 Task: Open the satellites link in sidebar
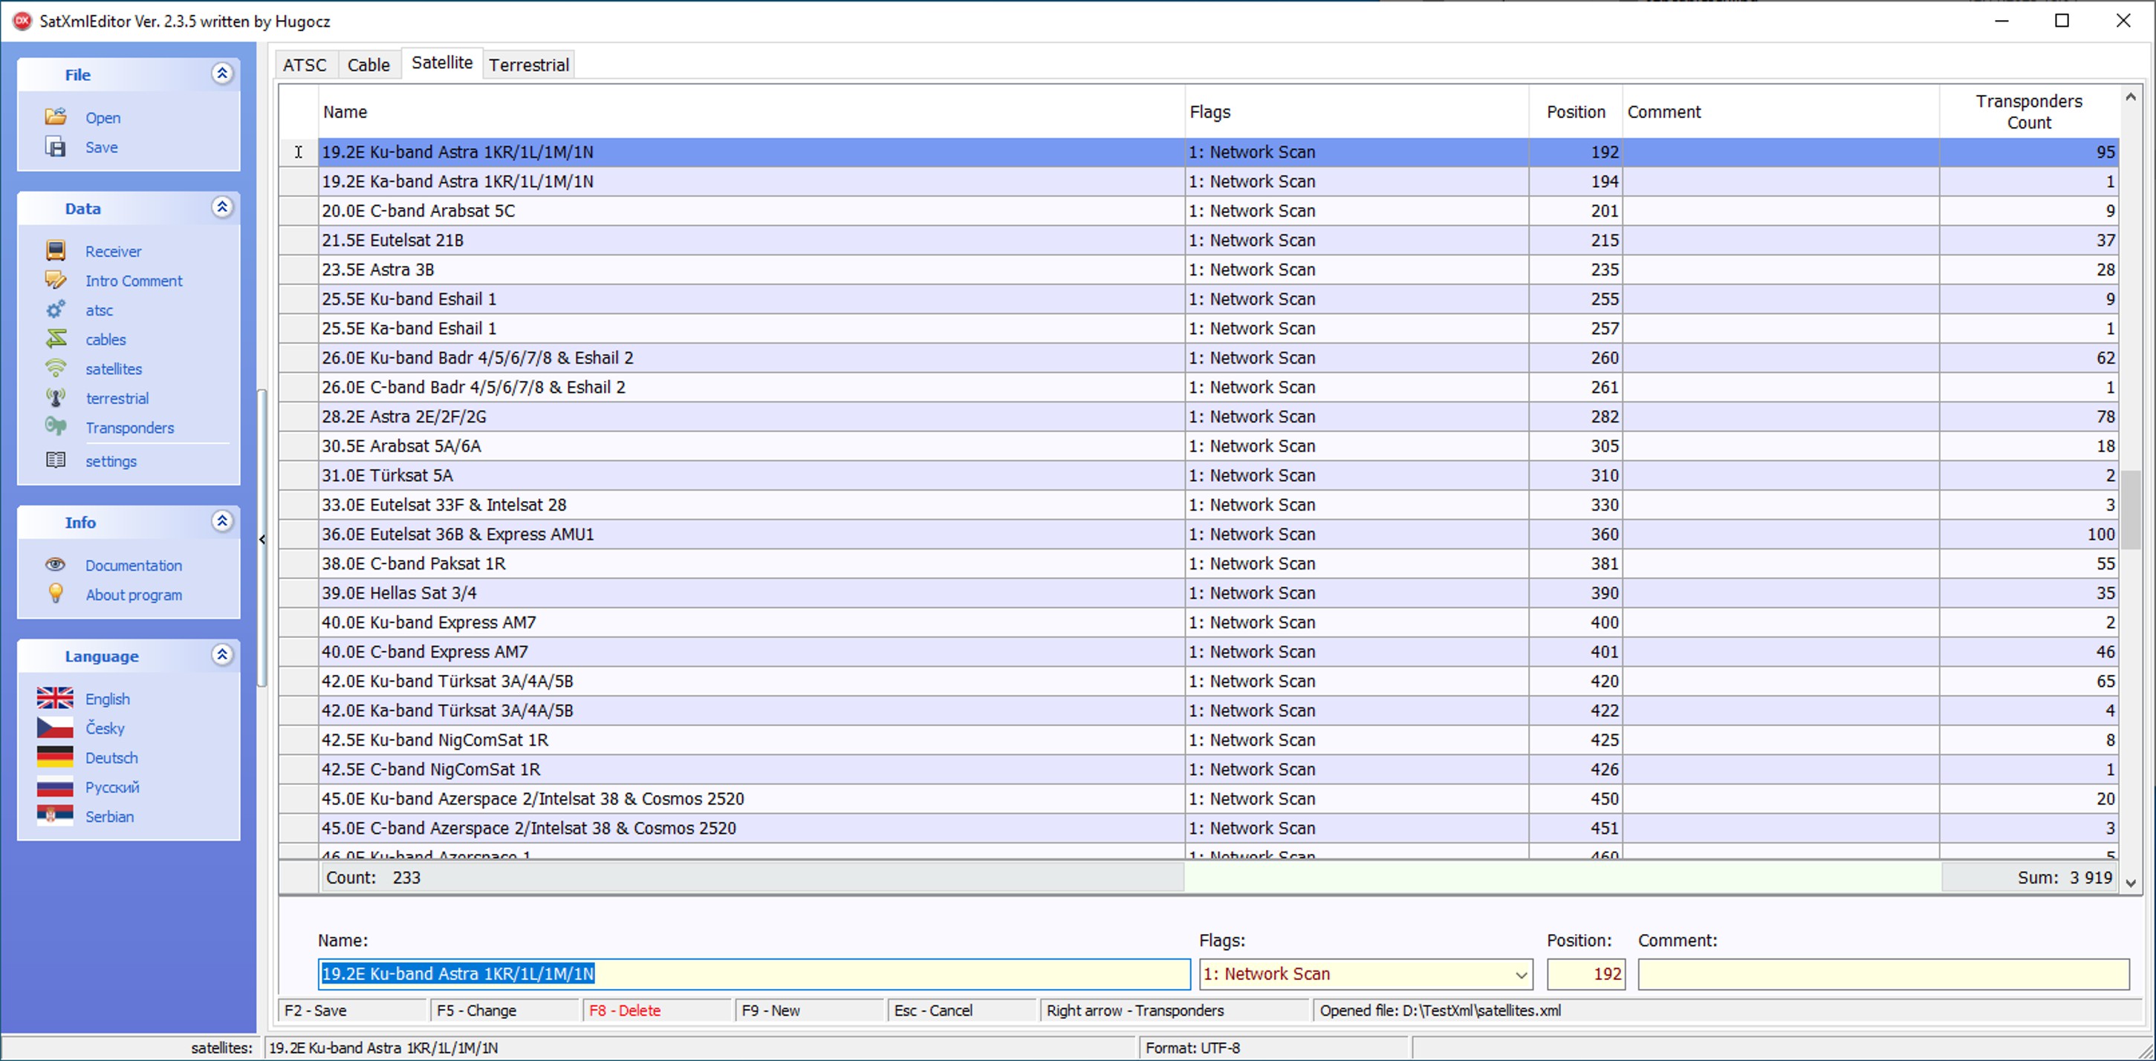[x=114, y=369]
